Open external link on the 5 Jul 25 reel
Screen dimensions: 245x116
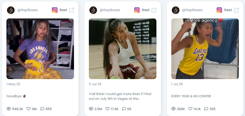[x=154, y=10]
